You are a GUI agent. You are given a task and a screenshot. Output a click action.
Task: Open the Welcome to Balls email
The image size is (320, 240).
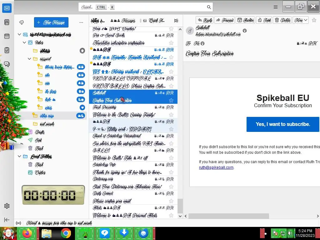click(x=133, y=154)
